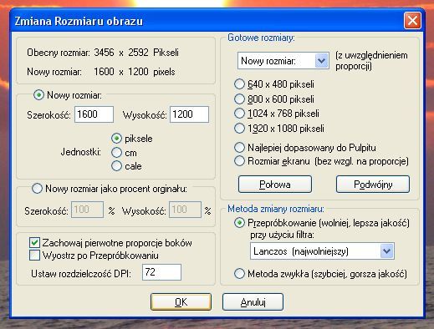434x329 pixels.
Task: Select the 1024 x 768 pikseli preset
Action: (x=239, y=114)
